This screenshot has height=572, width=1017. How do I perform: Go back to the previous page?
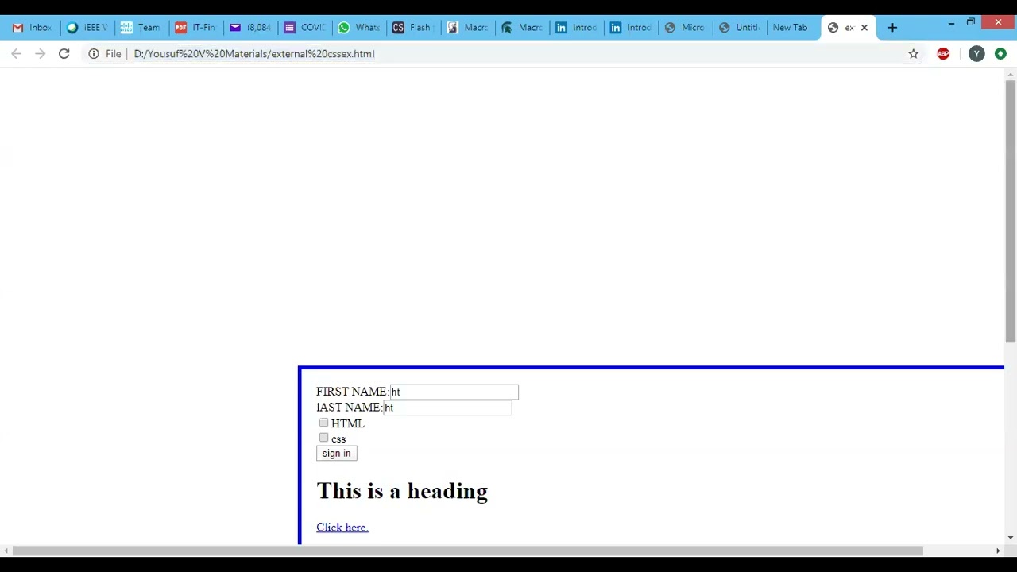pos(16,53)
